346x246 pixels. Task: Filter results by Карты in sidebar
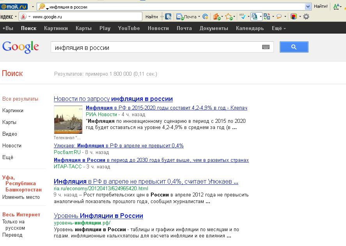point(9,122)
